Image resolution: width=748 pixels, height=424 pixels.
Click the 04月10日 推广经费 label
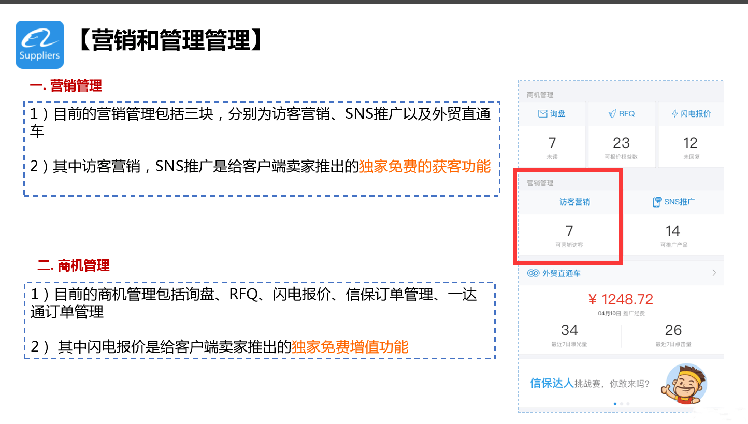pyautogui.click(x=621, y=313)
